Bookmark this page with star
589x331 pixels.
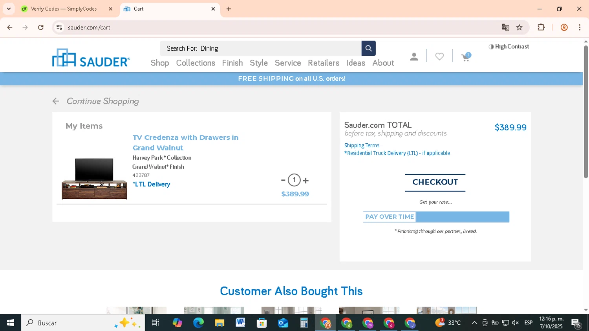[519, 27]
